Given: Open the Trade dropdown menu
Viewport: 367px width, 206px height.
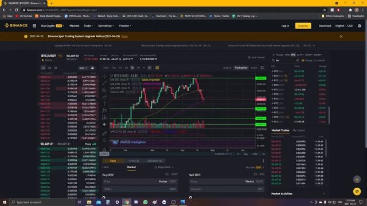Looking at the screenshot, I should point(88,26).
